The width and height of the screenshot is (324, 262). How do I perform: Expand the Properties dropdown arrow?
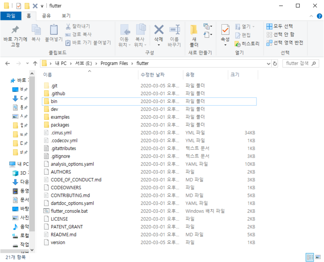[x=225, y=45]
